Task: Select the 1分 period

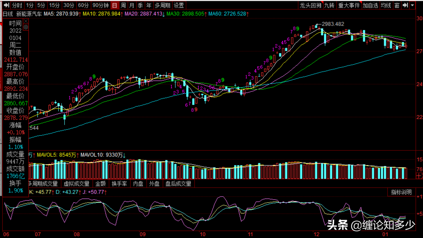Action: click(x=30, y=5)
